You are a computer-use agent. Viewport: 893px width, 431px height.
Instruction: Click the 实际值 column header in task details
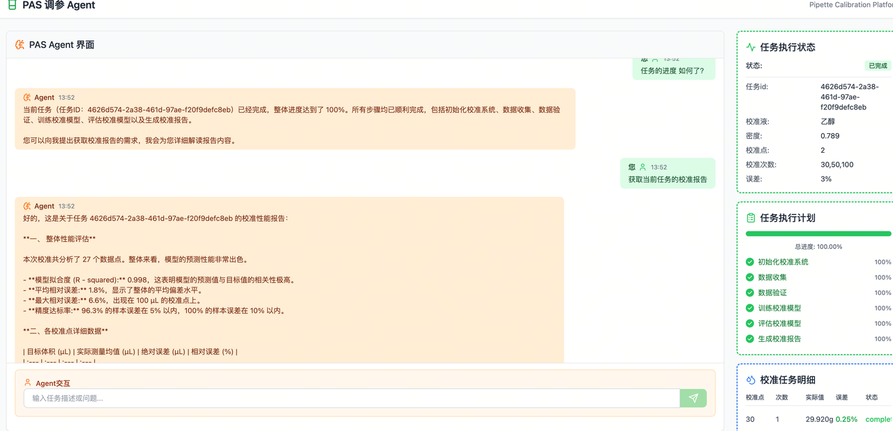(814, 398)
